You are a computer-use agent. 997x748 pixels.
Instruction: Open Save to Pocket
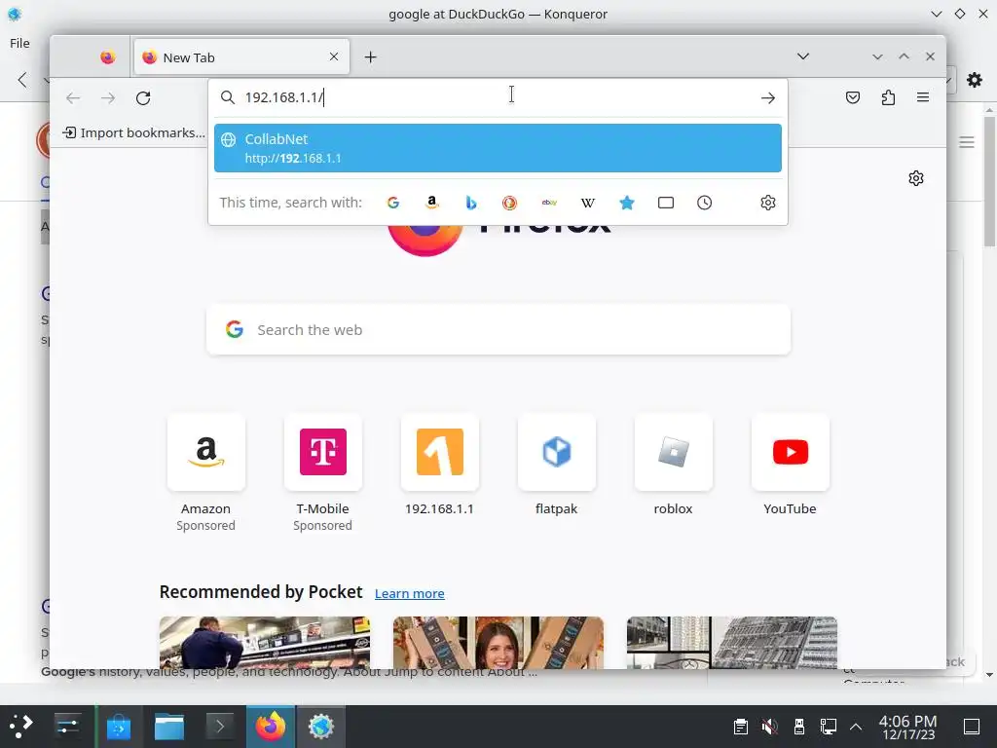coord(853,97)
